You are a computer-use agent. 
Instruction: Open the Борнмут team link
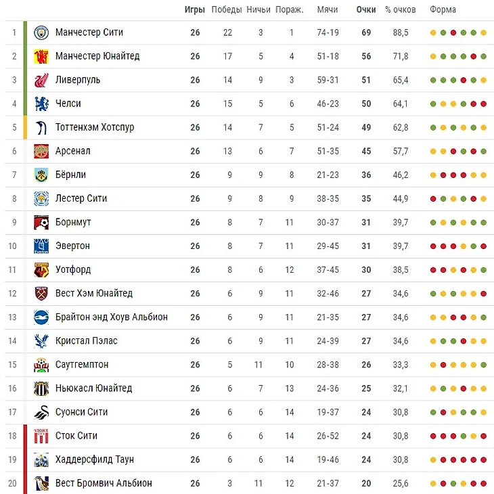coord(73,222)
